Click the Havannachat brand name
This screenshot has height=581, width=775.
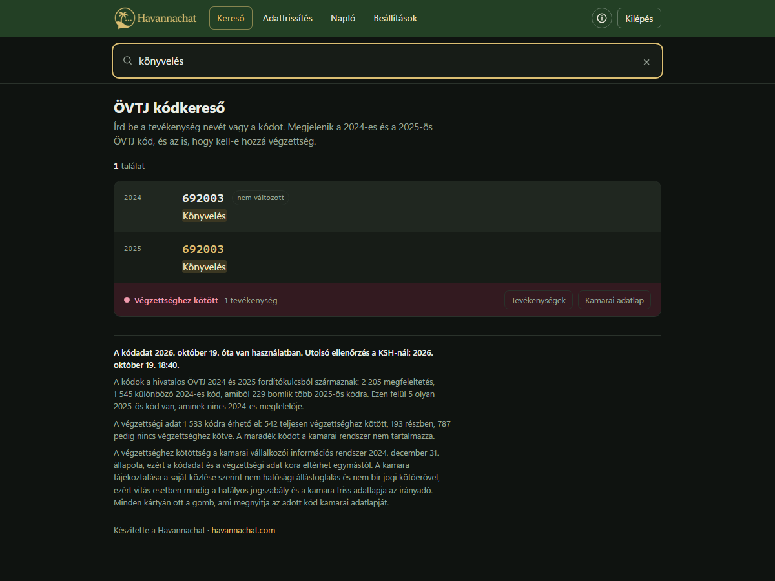point(167,18)
